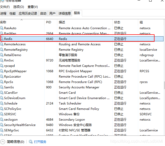Click the gear icon beside RpcSs
The width and height of the screenshot is (165, 146).
tap(2, 82)
